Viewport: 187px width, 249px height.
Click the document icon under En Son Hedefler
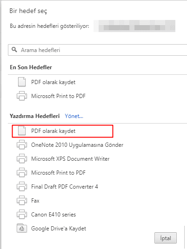22,82
